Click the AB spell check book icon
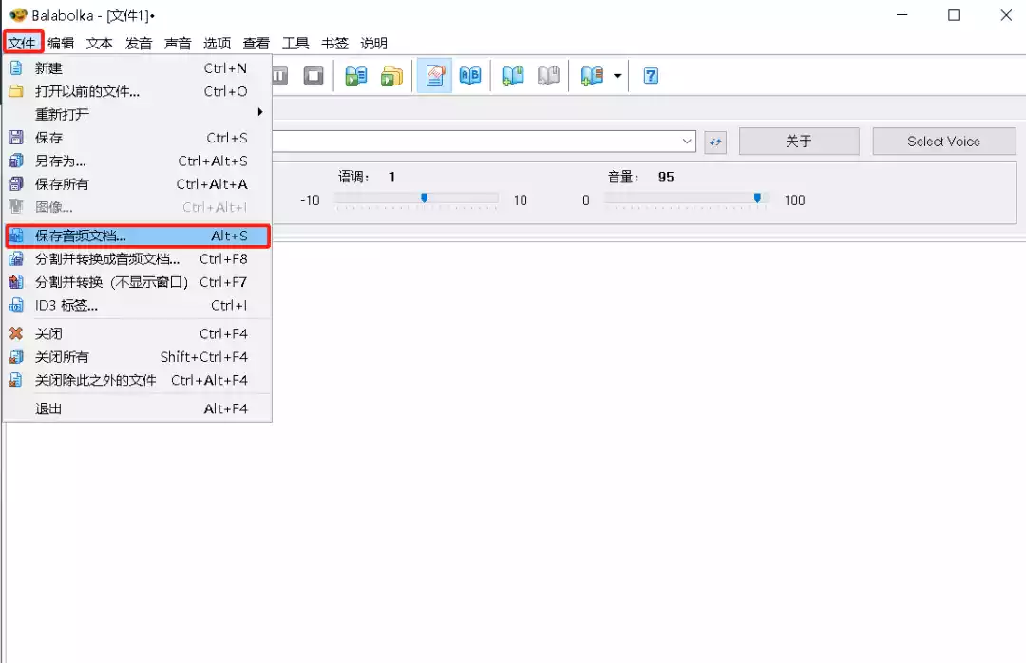The image size is (1026, 663). click(470, 76)
